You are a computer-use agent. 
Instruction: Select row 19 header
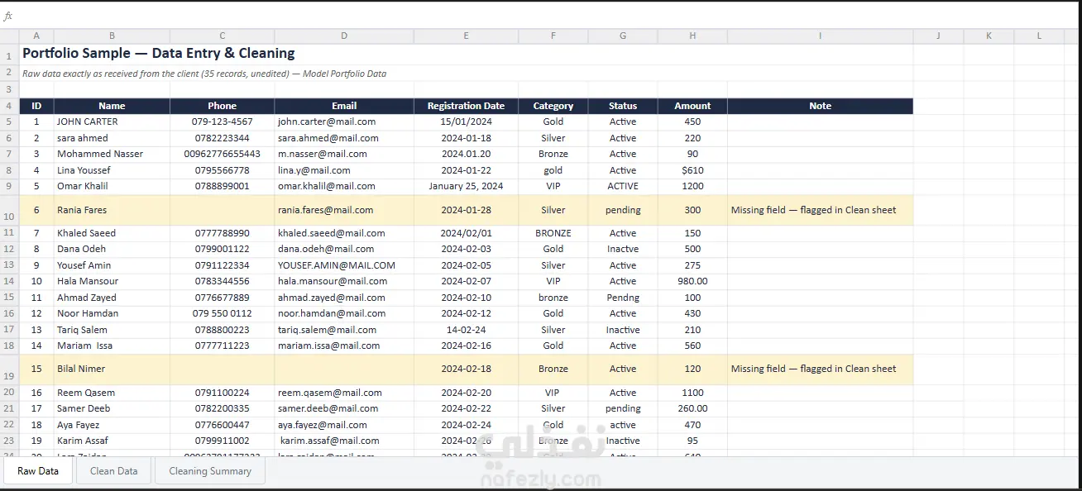click(x=9, y=369)
